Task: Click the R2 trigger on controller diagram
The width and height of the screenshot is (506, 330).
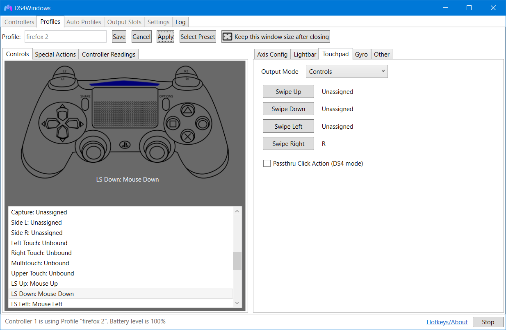Action: click(186, 71)
